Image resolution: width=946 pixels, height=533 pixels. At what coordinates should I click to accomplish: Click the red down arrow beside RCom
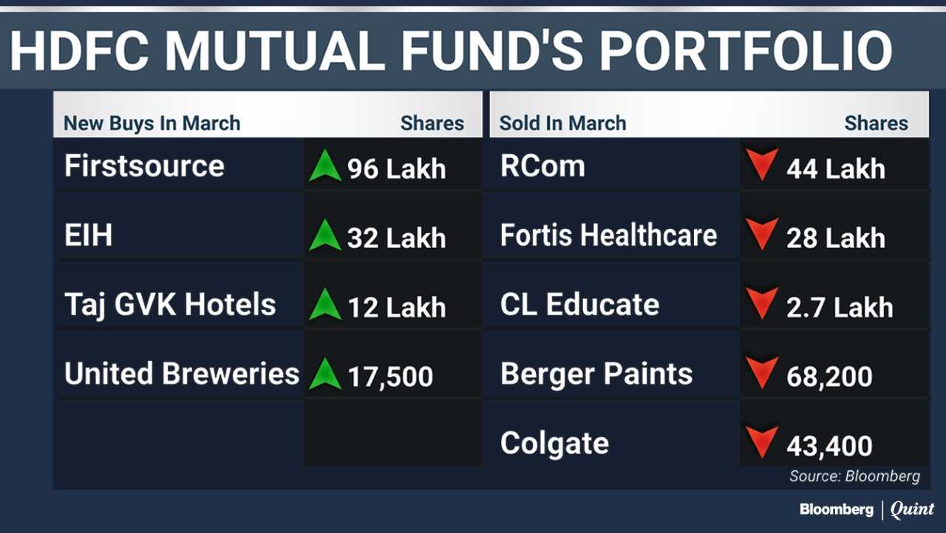point(761,166)
